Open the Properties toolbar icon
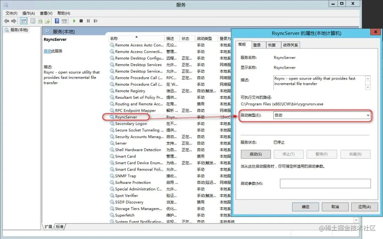The height and width of the screenshot is (239, 383). (33, 21)
